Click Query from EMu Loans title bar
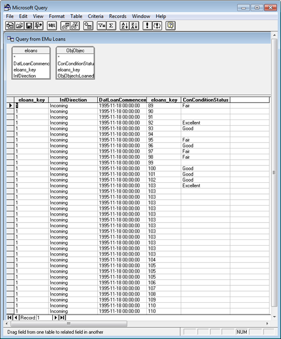The height and width of the screenshot is (339, 281). pyautogui.click(x=138, y=39)
